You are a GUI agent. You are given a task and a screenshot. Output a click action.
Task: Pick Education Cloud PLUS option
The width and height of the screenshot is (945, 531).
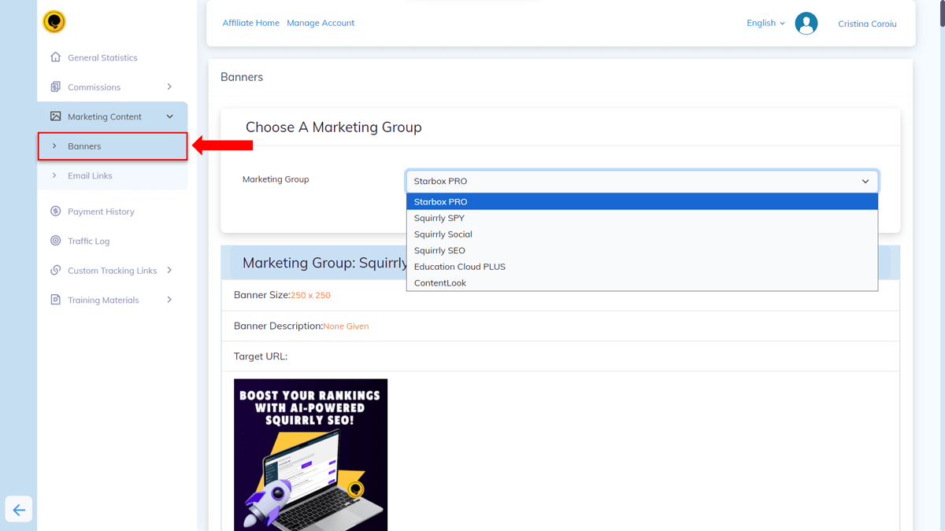(x=642, y=267)
